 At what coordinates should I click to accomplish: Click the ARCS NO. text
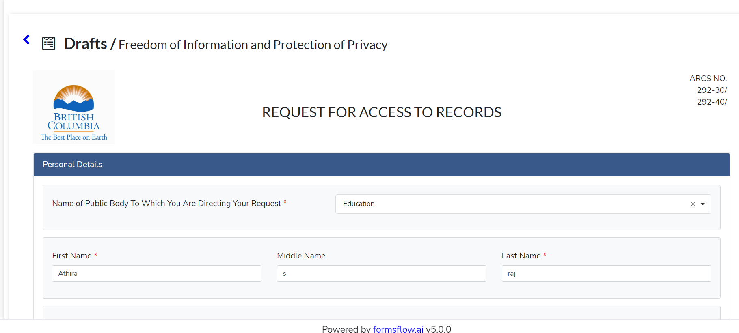pyautogui.click(x=708, y=78)
